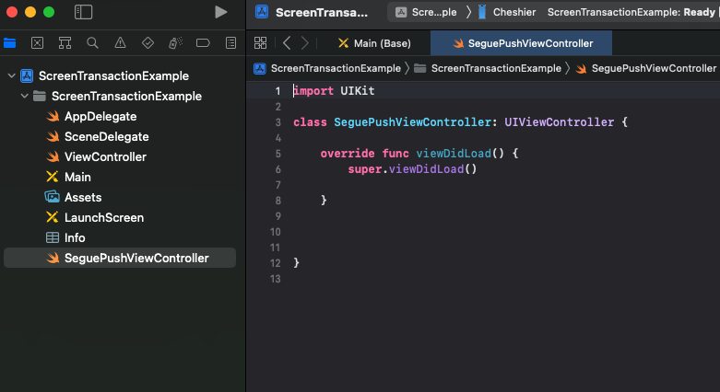This screenshot has height=392, width=720.
Task: Open the SeguePushViewController breadcrumb item
Action: [646, 68]
